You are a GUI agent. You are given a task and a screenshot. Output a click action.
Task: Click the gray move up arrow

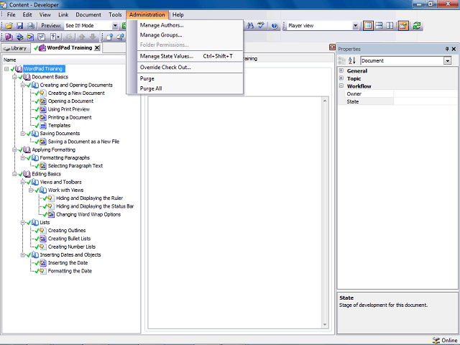click(x=82, y=37)
